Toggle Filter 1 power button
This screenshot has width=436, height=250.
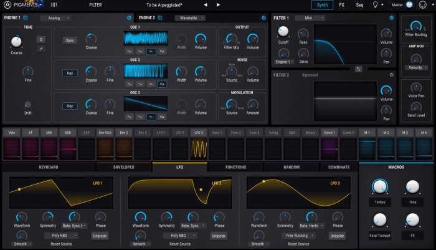(x=392, y=18)
